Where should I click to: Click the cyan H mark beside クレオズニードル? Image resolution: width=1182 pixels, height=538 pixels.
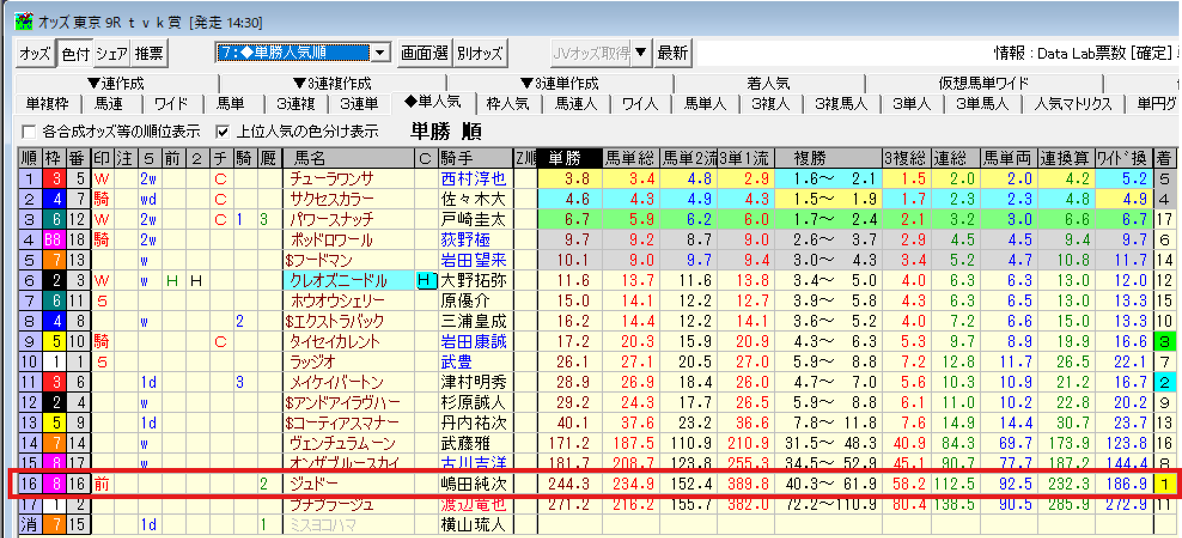click(x=425, y=280)
